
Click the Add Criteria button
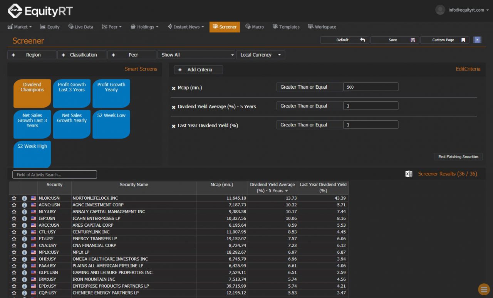[198, 70]
